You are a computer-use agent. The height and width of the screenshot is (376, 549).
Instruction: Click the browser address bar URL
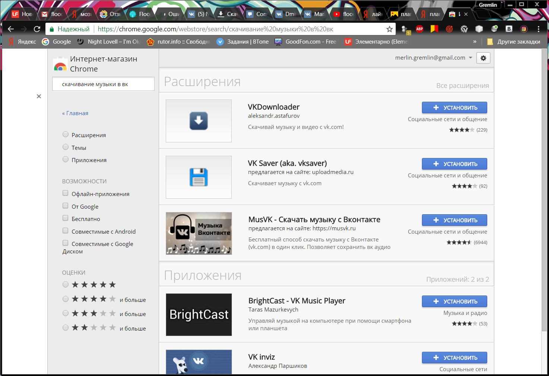point(215,29)
